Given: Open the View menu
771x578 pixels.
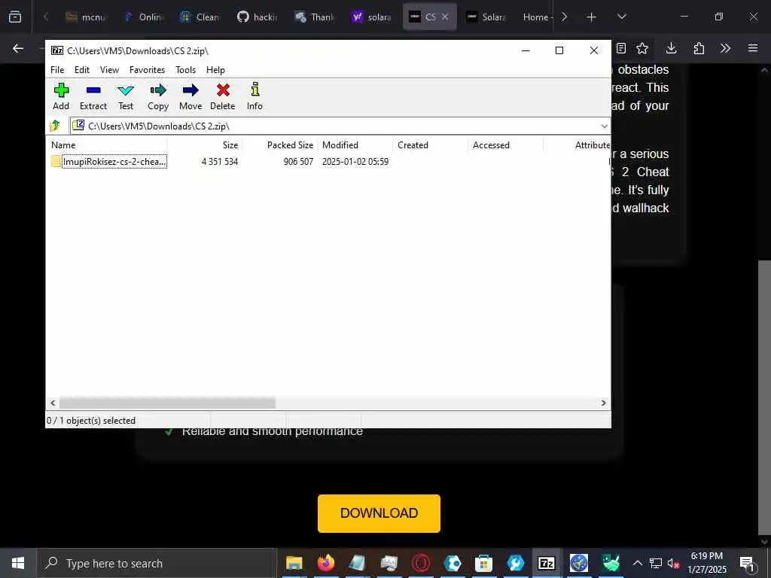Looking at the screenshot, I should pos(109,70).
